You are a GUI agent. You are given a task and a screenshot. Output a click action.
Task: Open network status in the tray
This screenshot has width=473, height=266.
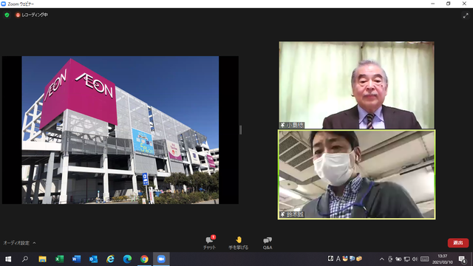click(x=406, y=259)
